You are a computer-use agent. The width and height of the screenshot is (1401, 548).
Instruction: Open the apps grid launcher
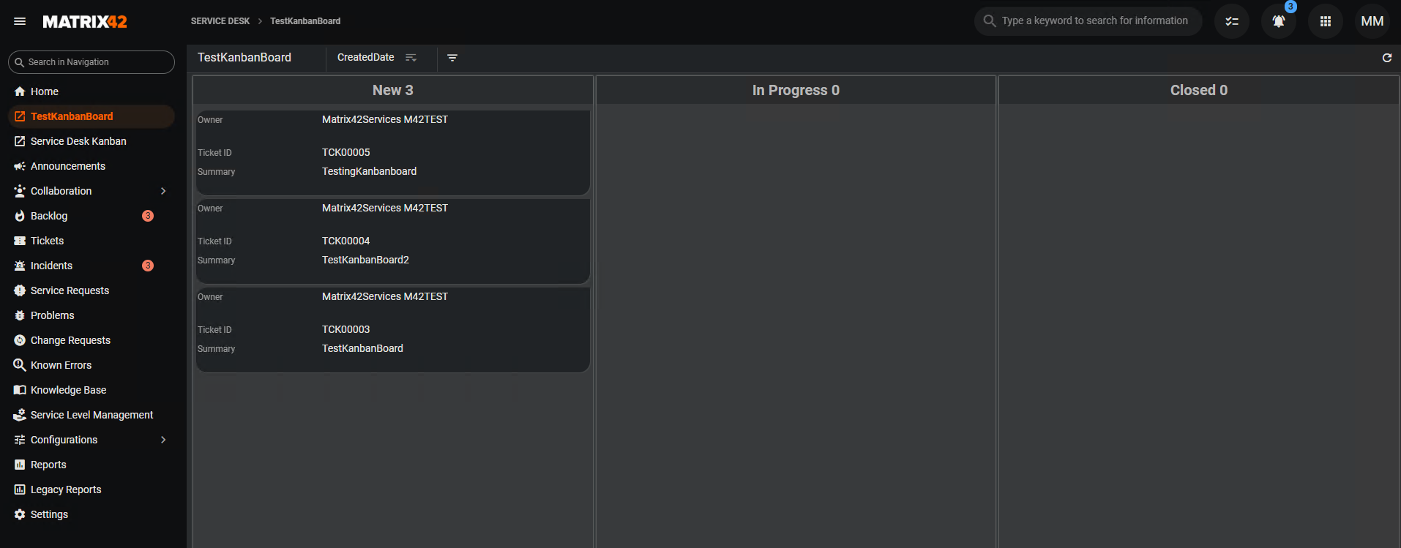pyautogui.click(x=1325, y=21)
